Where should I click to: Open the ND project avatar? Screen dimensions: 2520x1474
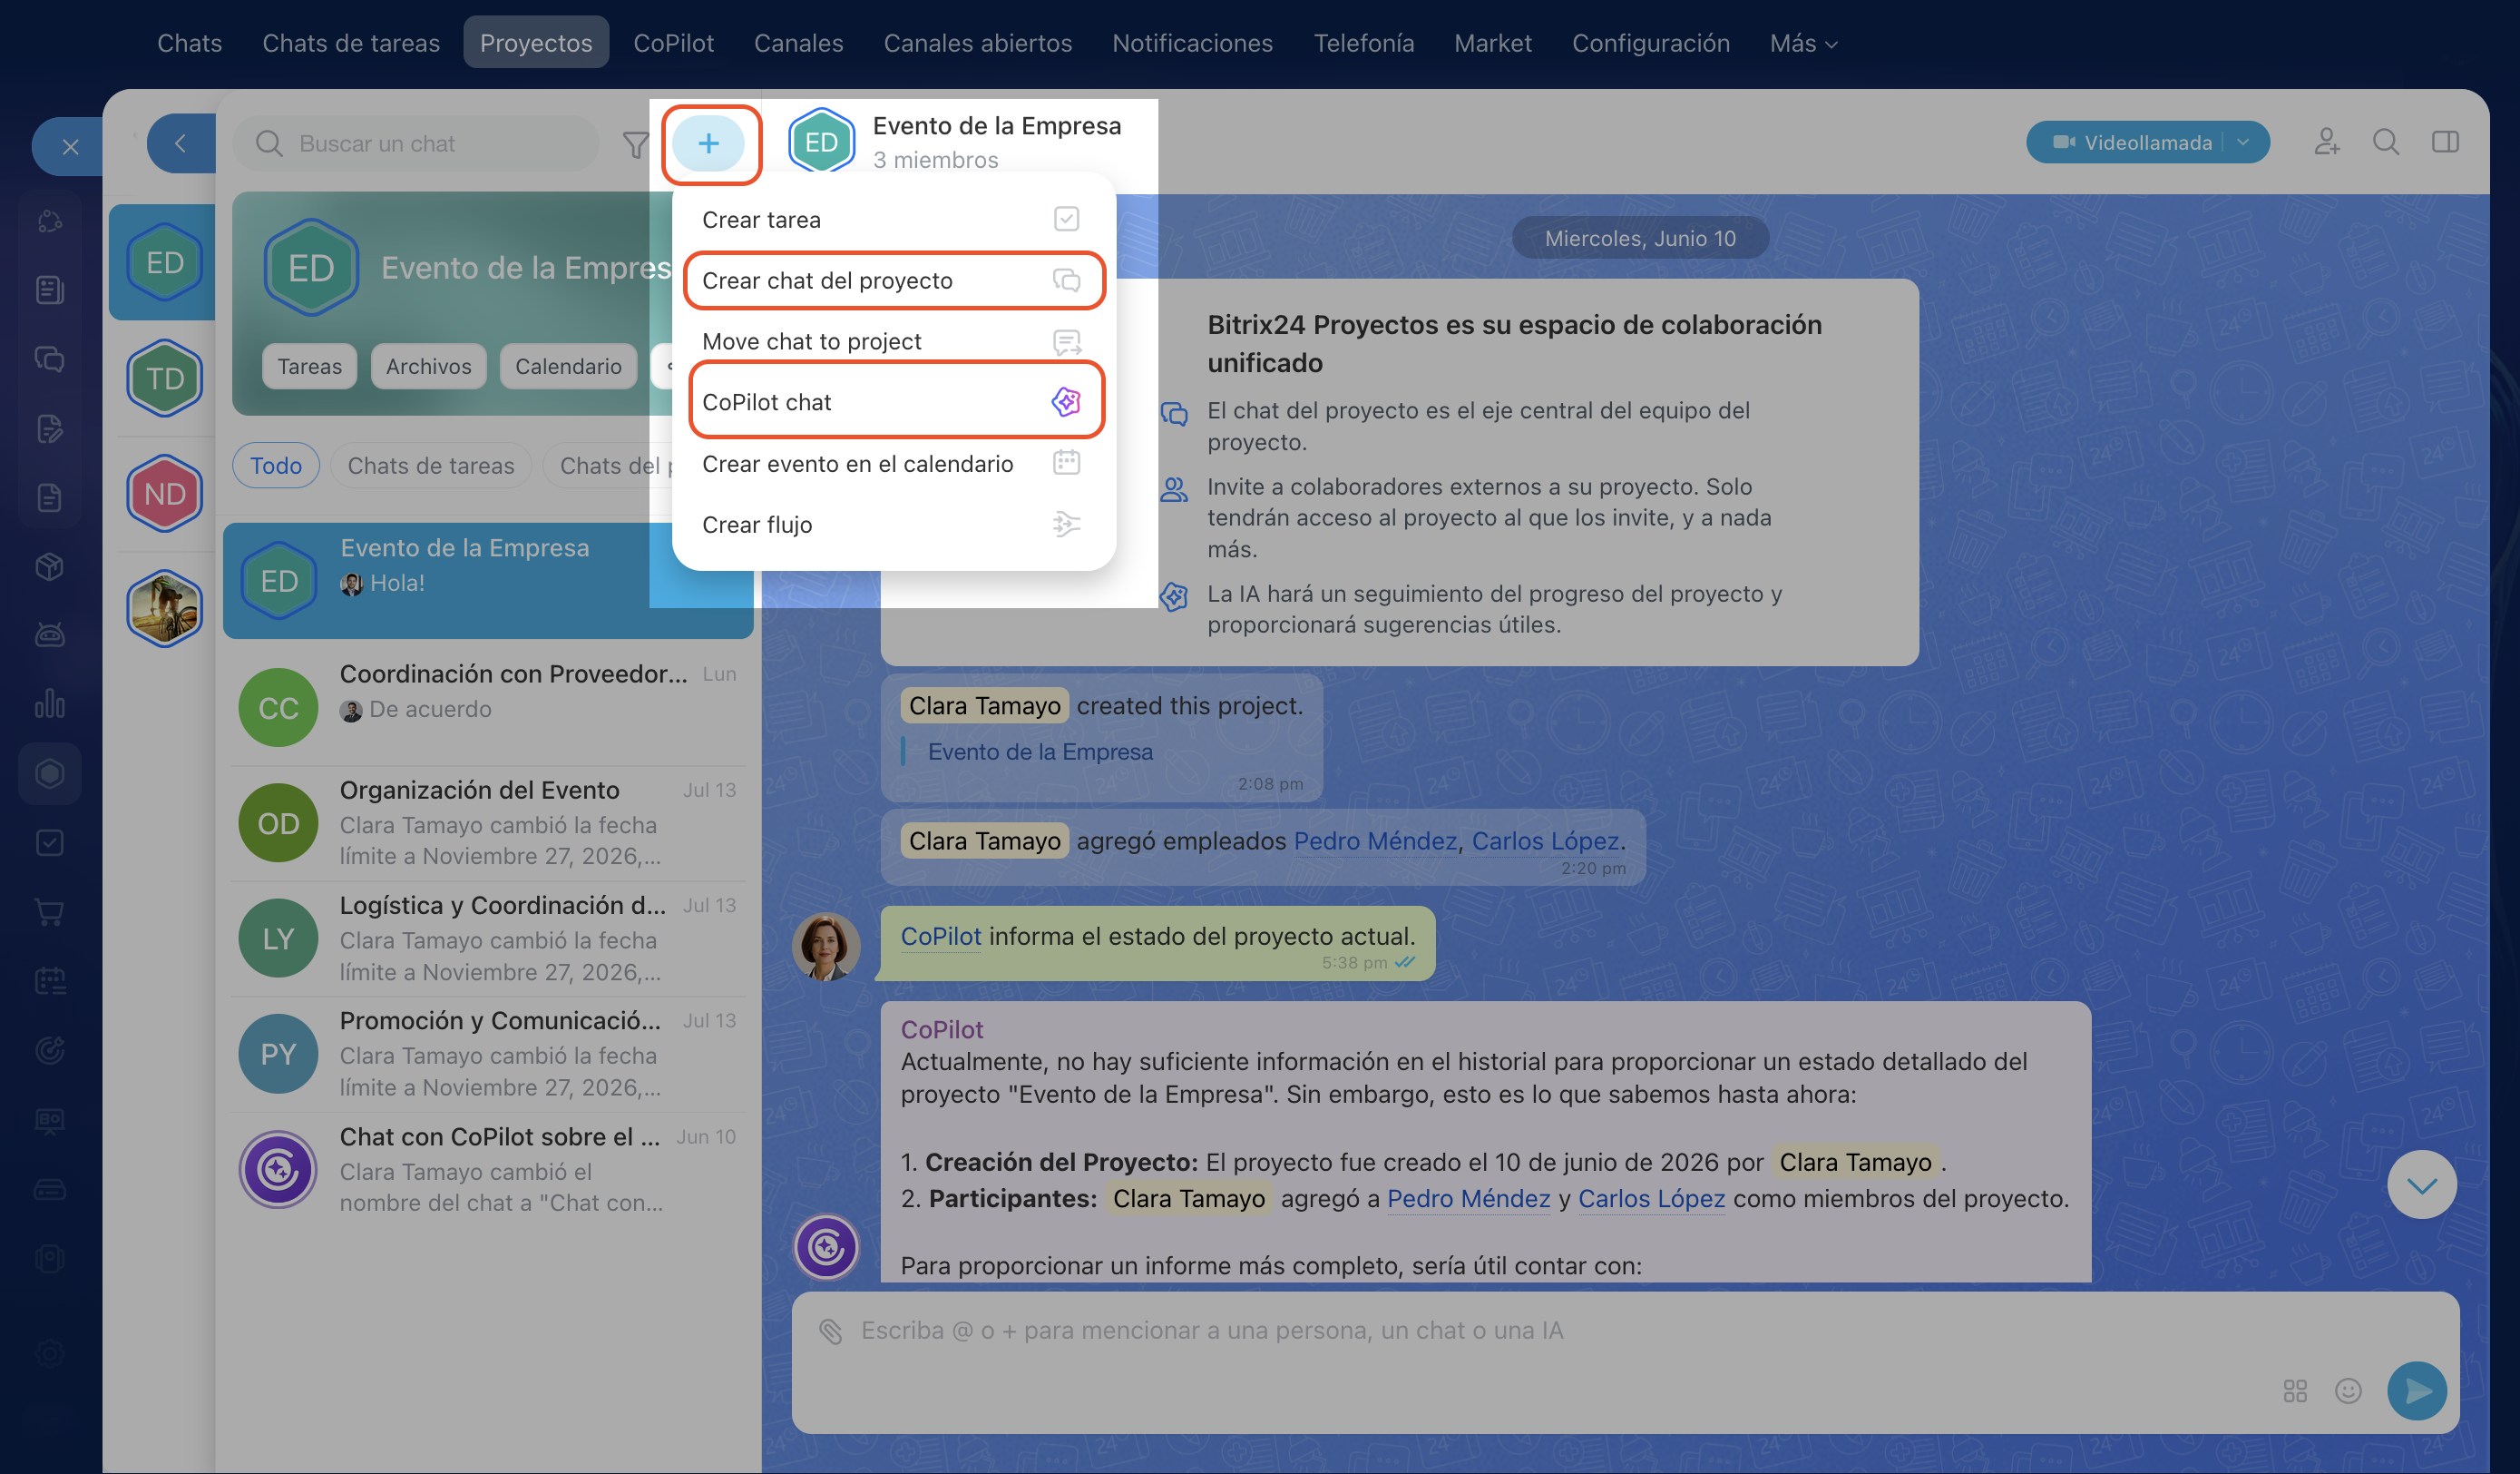click(x=165, y=494)
